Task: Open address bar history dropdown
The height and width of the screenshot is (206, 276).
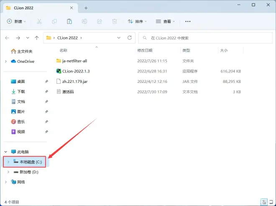Action: [x=119, y=38]
